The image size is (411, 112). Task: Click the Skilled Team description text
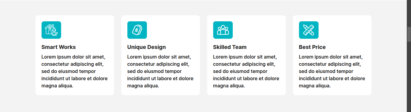(246, 71)
